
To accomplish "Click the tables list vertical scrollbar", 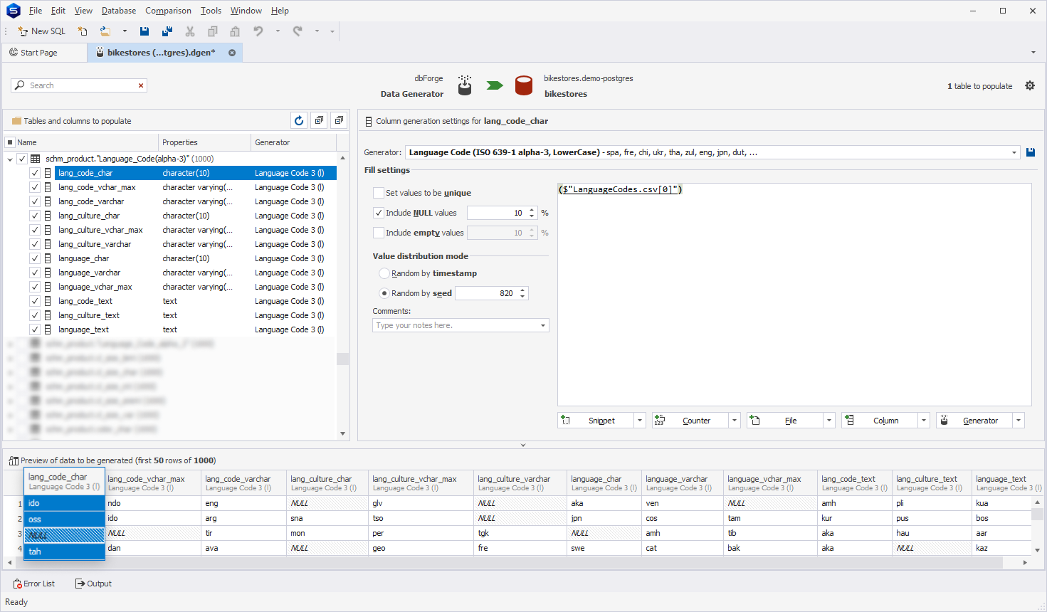I will 343,359.
